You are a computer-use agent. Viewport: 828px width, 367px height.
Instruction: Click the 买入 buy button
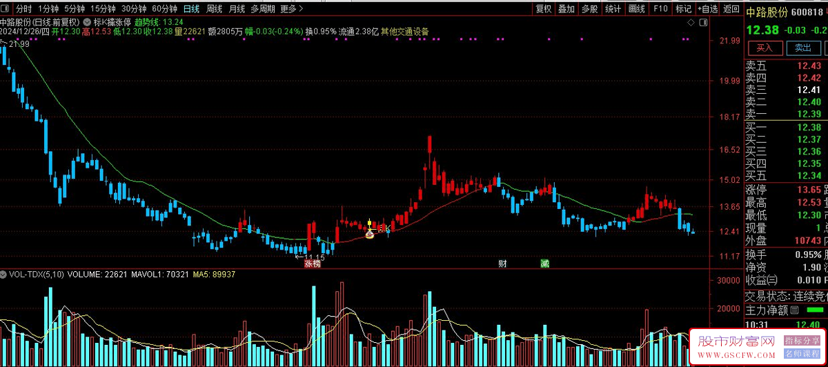764,48
